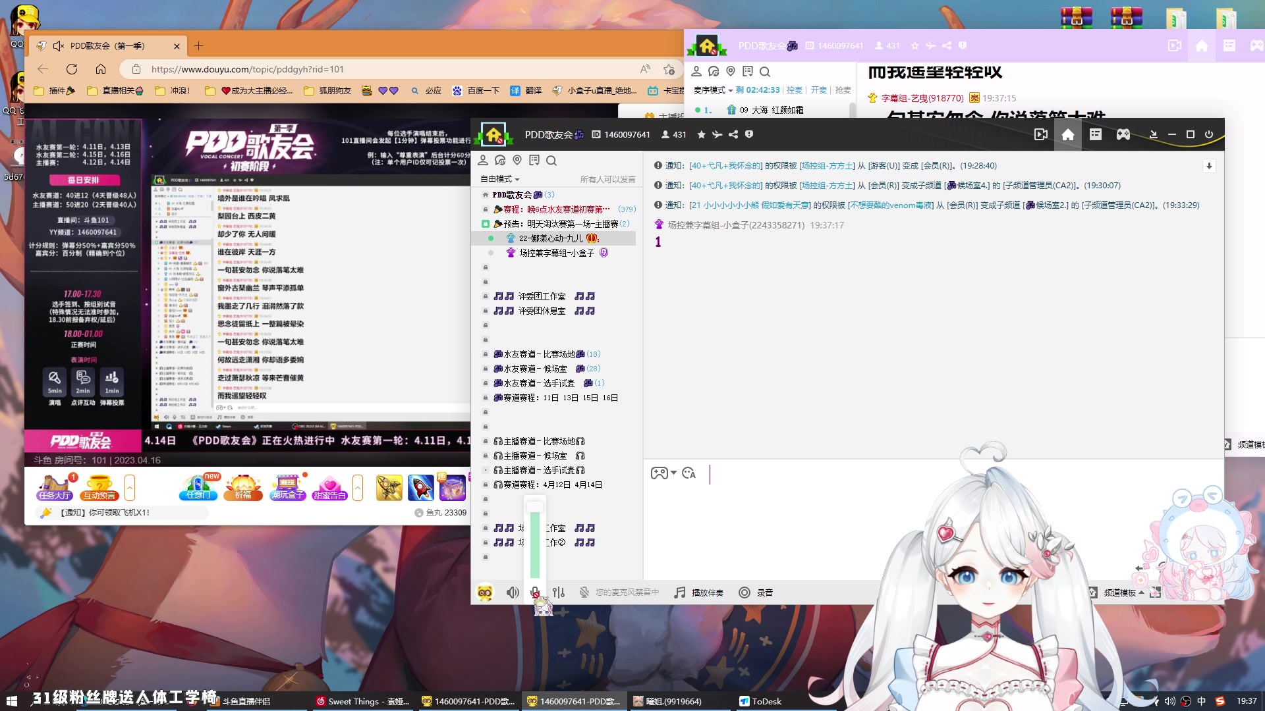Adjust the green microphone volume slider

535,527
